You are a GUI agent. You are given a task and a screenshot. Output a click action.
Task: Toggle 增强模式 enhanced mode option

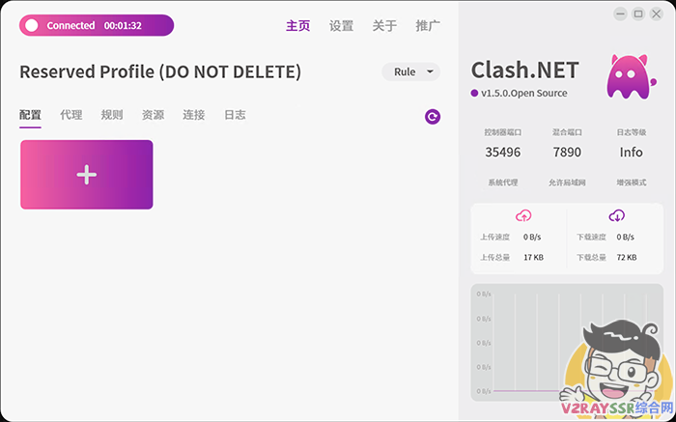[632, 183]
